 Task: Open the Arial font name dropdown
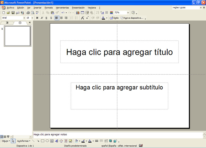tap(24, 18)
